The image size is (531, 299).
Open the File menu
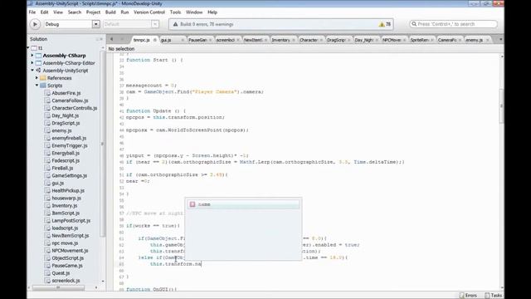point(32,12)
